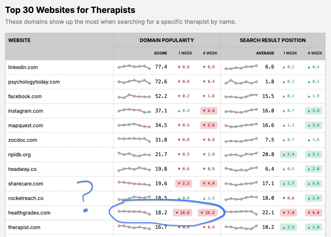
Task: Click the red 18.8 badge for healthgrades.com
Action: (x=183, y=213)
